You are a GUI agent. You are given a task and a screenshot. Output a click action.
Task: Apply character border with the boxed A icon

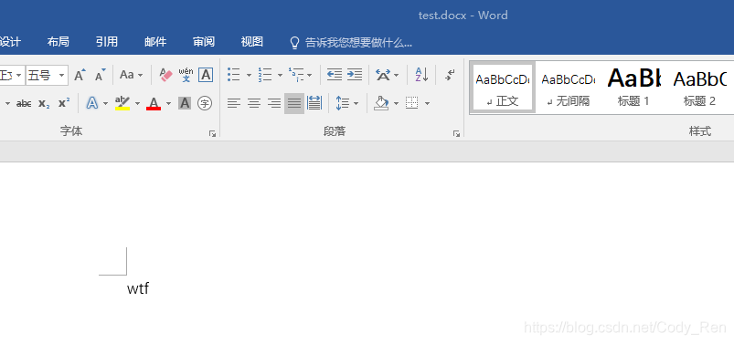click(x=206, y=75)
